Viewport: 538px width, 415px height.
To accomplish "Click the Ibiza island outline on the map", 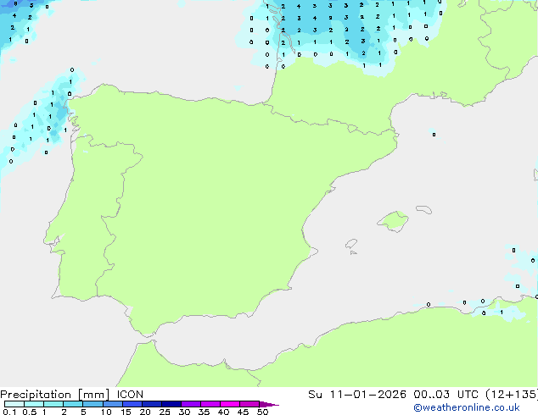I will tap(351, 244).
